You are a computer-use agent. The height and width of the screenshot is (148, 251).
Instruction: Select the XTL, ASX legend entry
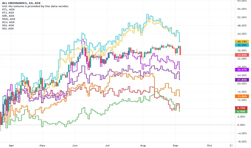(8, 9)
